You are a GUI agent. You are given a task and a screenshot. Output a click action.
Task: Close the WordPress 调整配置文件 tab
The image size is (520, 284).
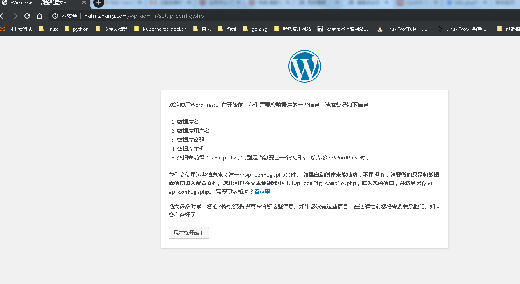click(84, 3)
